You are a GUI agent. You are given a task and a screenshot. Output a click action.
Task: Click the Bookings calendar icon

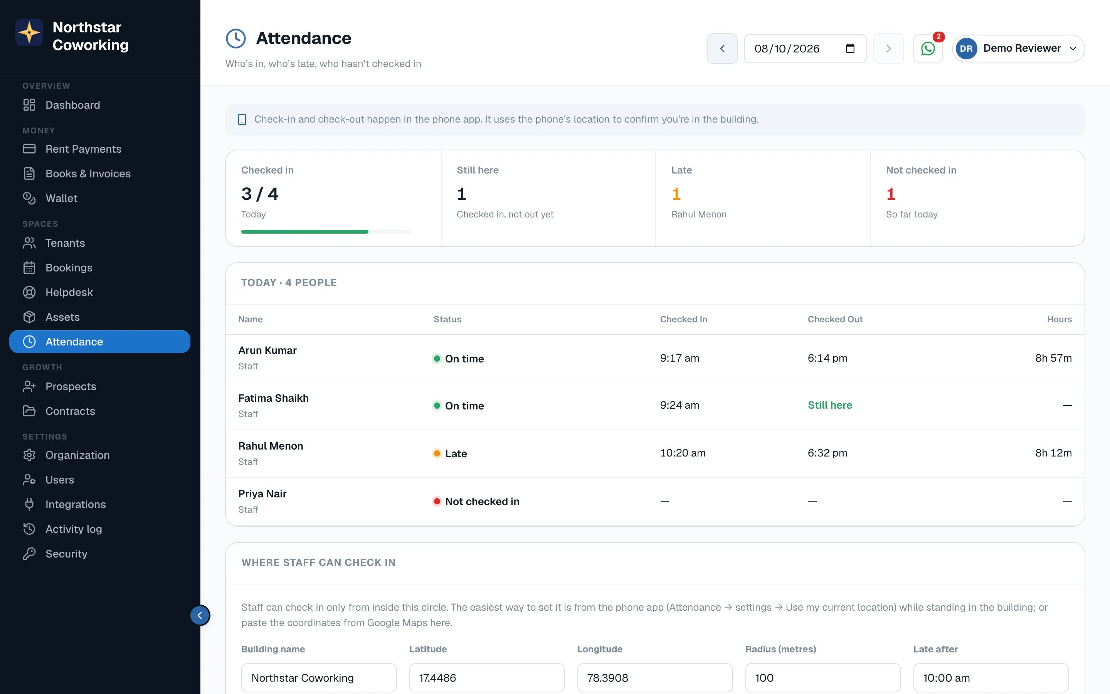click(x=29, y=268)
